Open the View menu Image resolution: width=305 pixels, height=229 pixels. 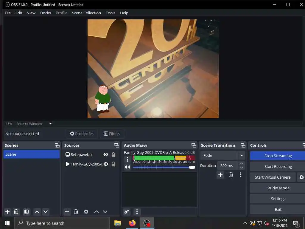click(x=31, y=13)
